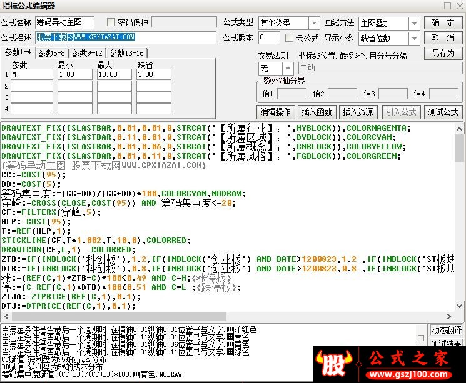The width and height of the screenshot is (466, 383).
Task: Click the 测试公式 button
Action: click(x=443, y=112)
